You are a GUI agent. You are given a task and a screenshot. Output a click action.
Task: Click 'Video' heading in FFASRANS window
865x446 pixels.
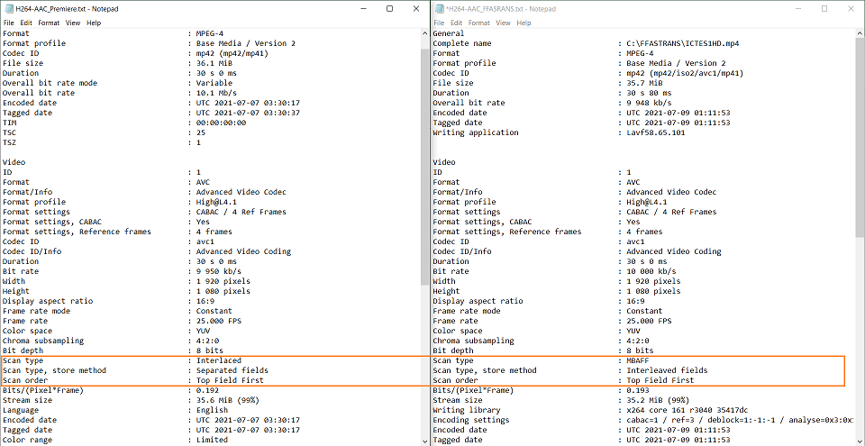tap(444, 162)
